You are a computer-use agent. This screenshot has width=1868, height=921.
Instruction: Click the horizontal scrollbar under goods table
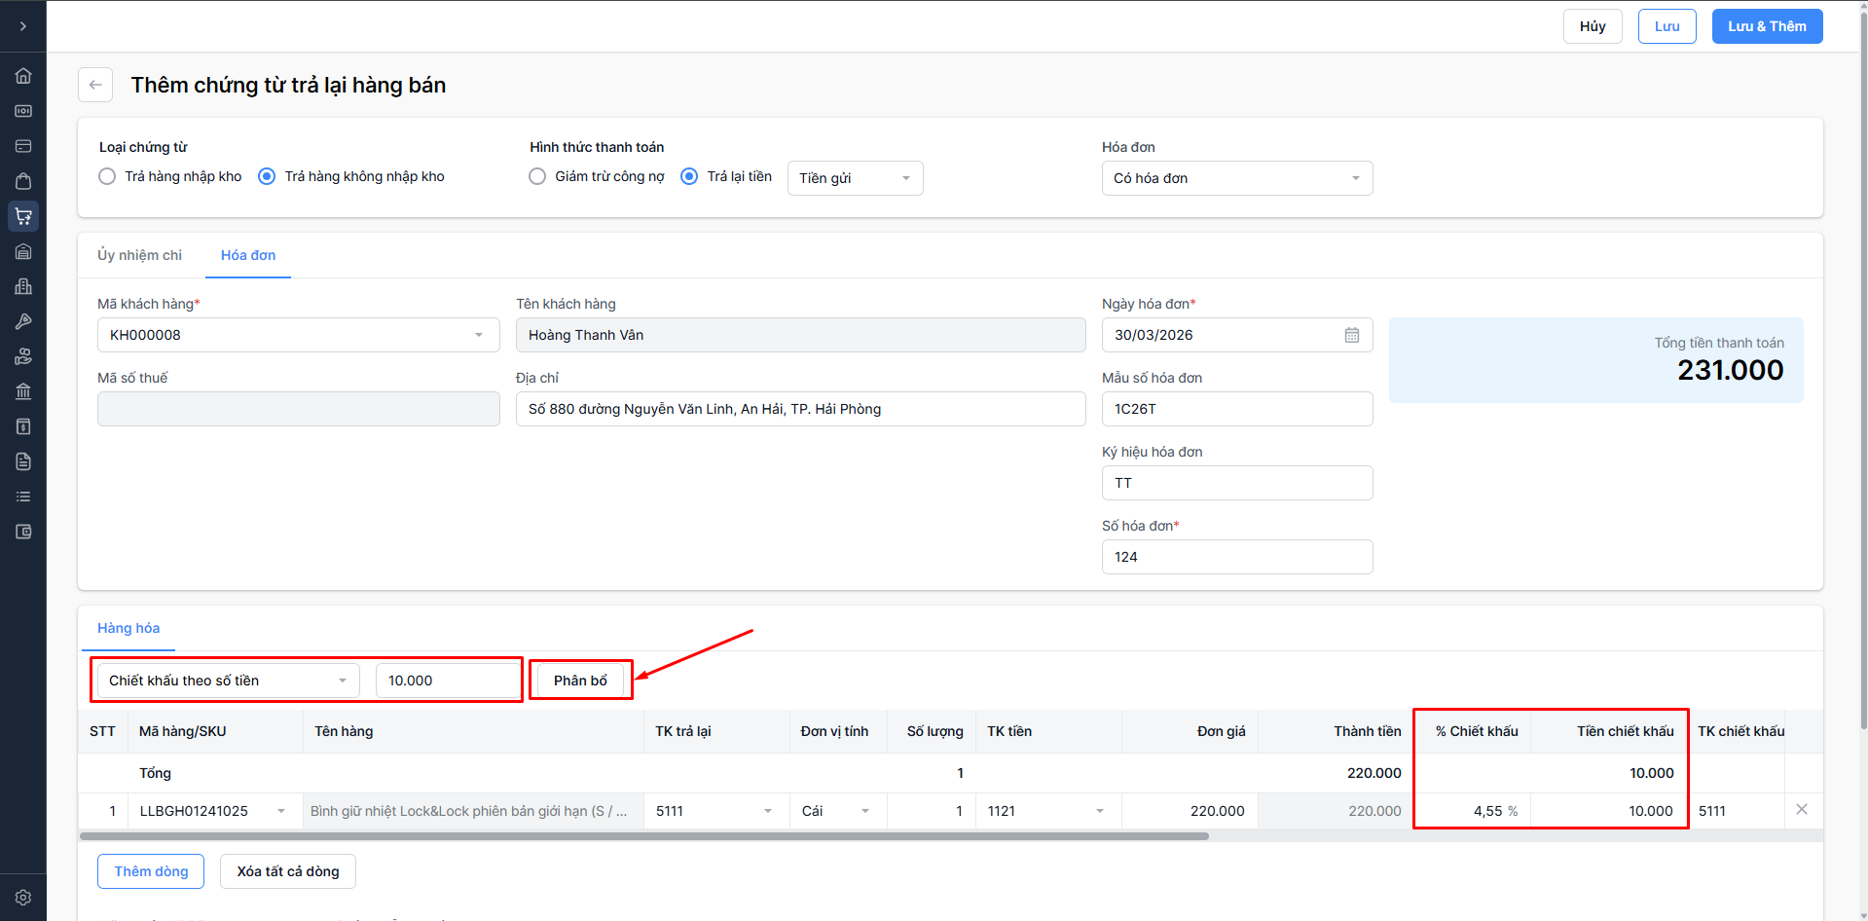point(643,836)
